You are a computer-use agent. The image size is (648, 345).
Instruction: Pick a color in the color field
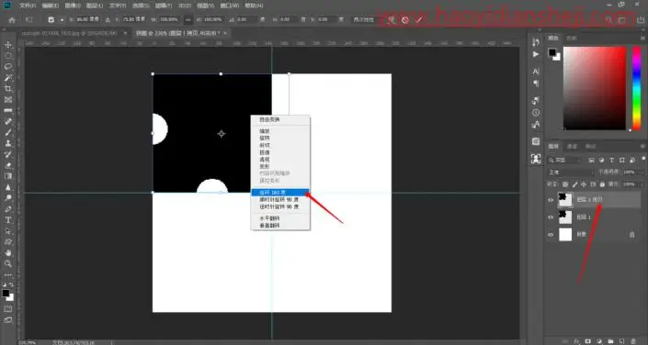click(595, 88)
